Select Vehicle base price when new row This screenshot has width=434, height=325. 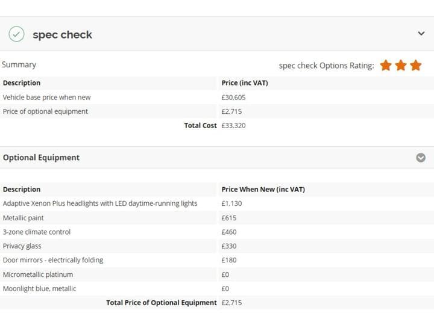[x=217, y=97]
